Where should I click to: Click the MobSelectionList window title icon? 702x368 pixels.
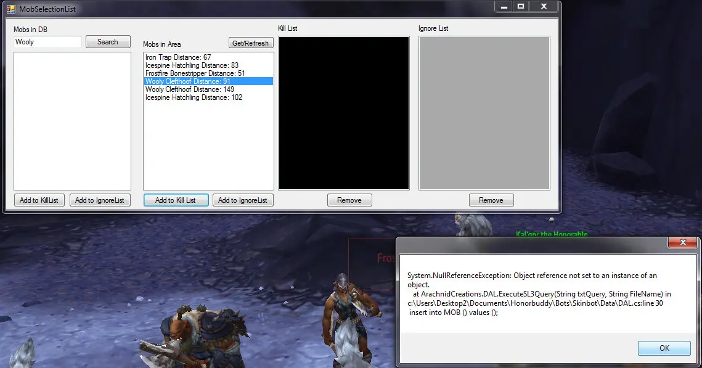11,9
